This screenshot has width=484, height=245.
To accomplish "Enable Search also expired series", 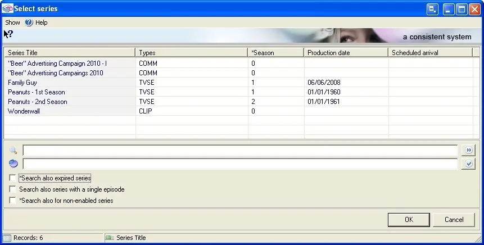I will click(13, 178).
